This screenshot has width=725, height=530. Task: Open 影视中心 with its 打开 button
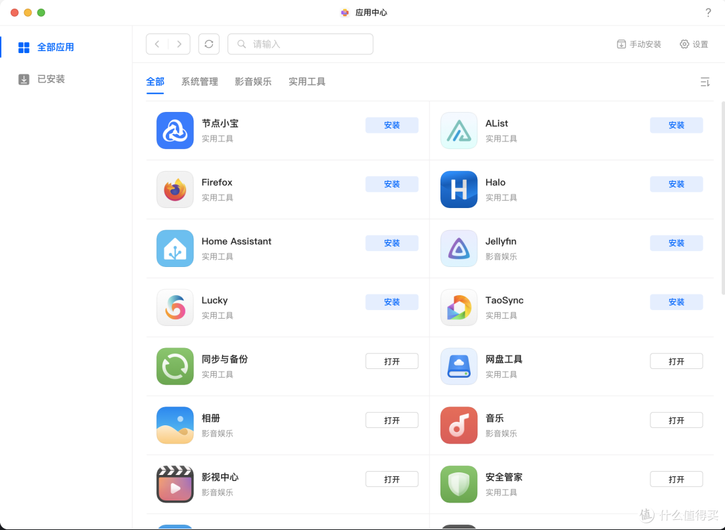[x=391, y=479]
